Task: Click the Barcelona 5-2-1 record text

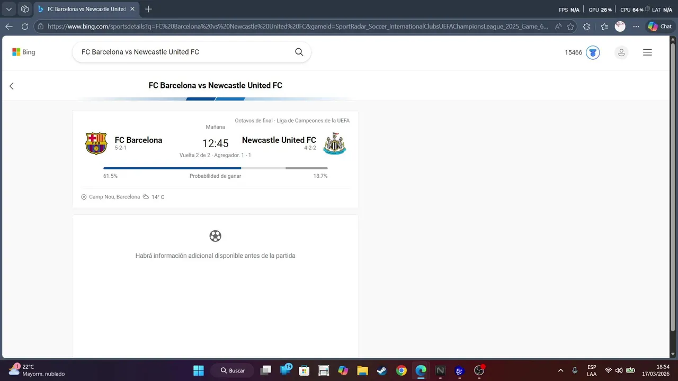Action: [x=121, y=148]
